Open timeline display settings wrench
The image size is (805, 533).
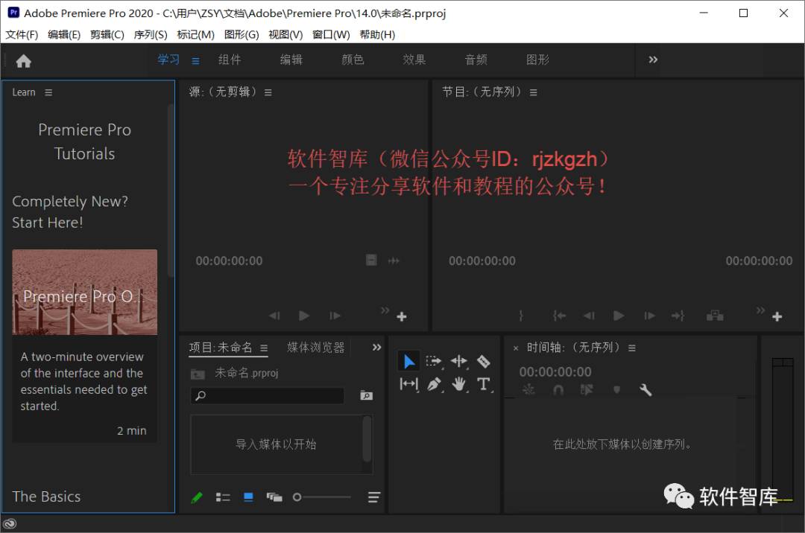click(x=645, y=390)
